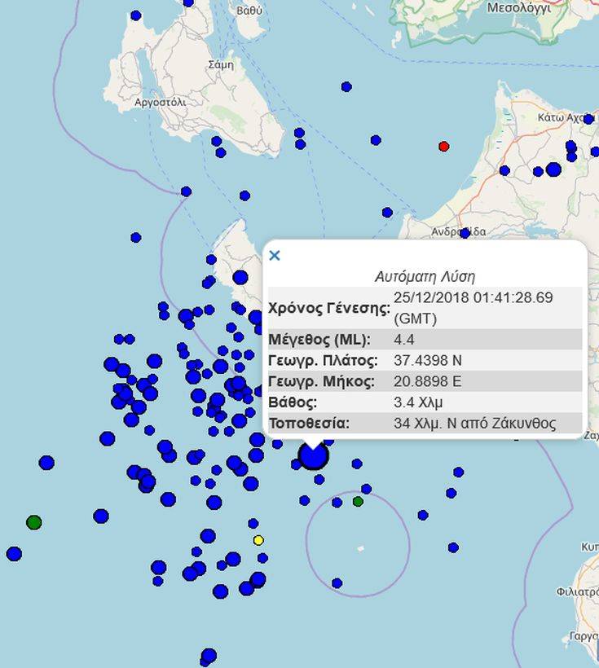Image resolution: width=599 pixels, height=668 pixels.
Task: Select the Μέγεθος (ML) value 4.4
Action: [x=403, y=339]
